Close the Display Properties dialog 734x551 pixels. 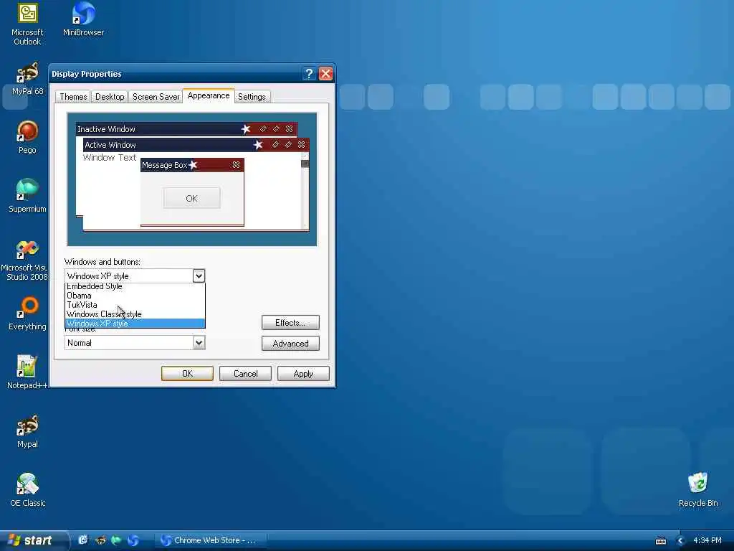[x=326, y=74]
